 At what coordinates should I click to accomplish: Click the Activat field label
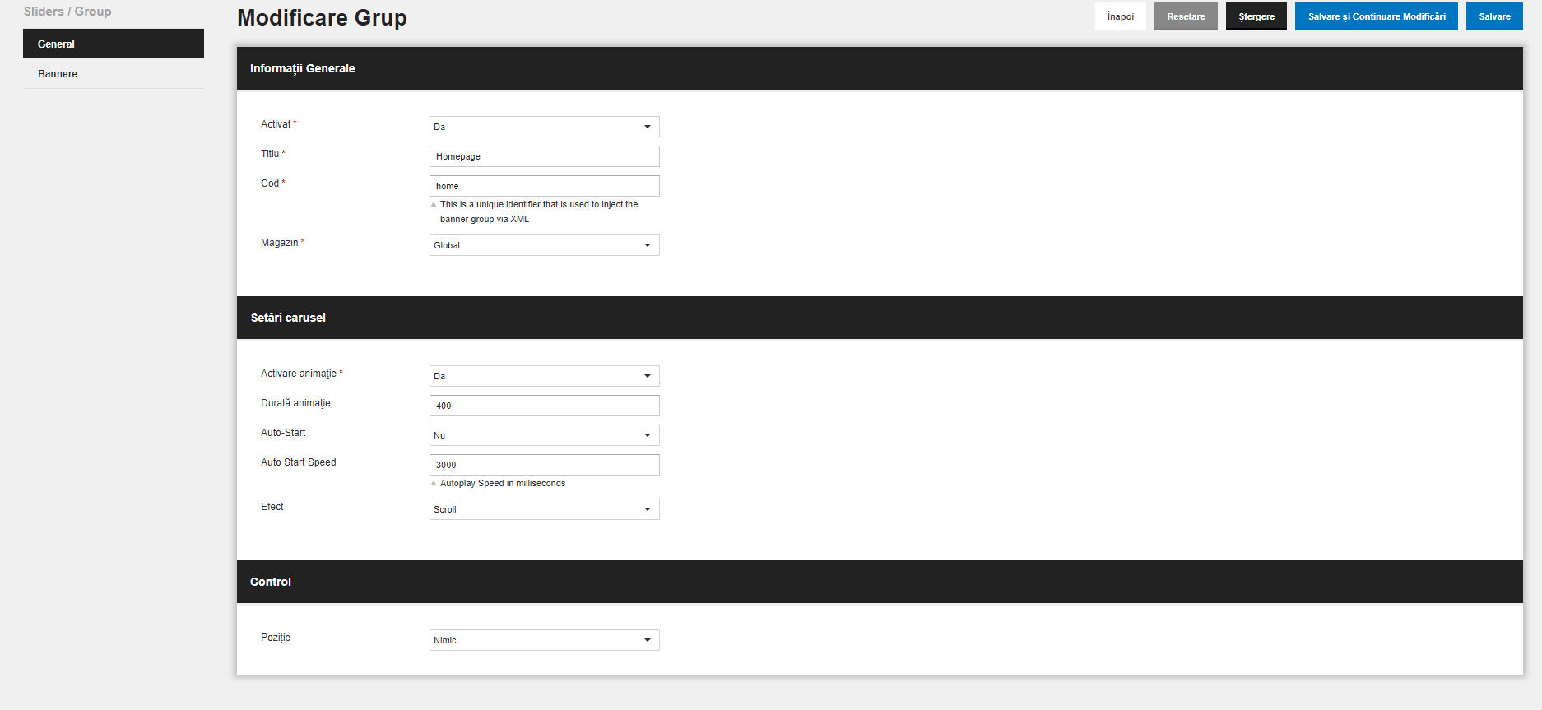point(278,124)
